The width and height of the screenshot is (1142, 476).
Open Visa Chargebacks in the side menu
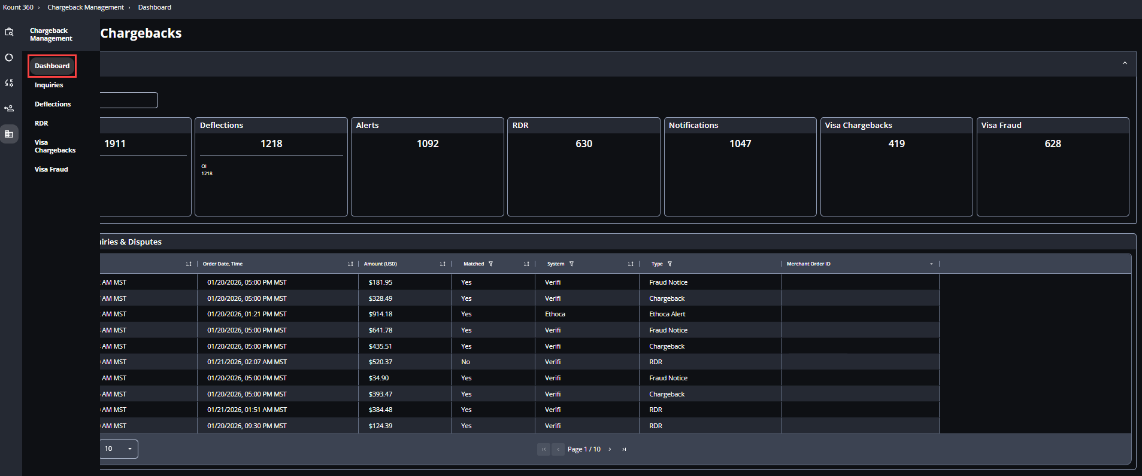point(55,147)
